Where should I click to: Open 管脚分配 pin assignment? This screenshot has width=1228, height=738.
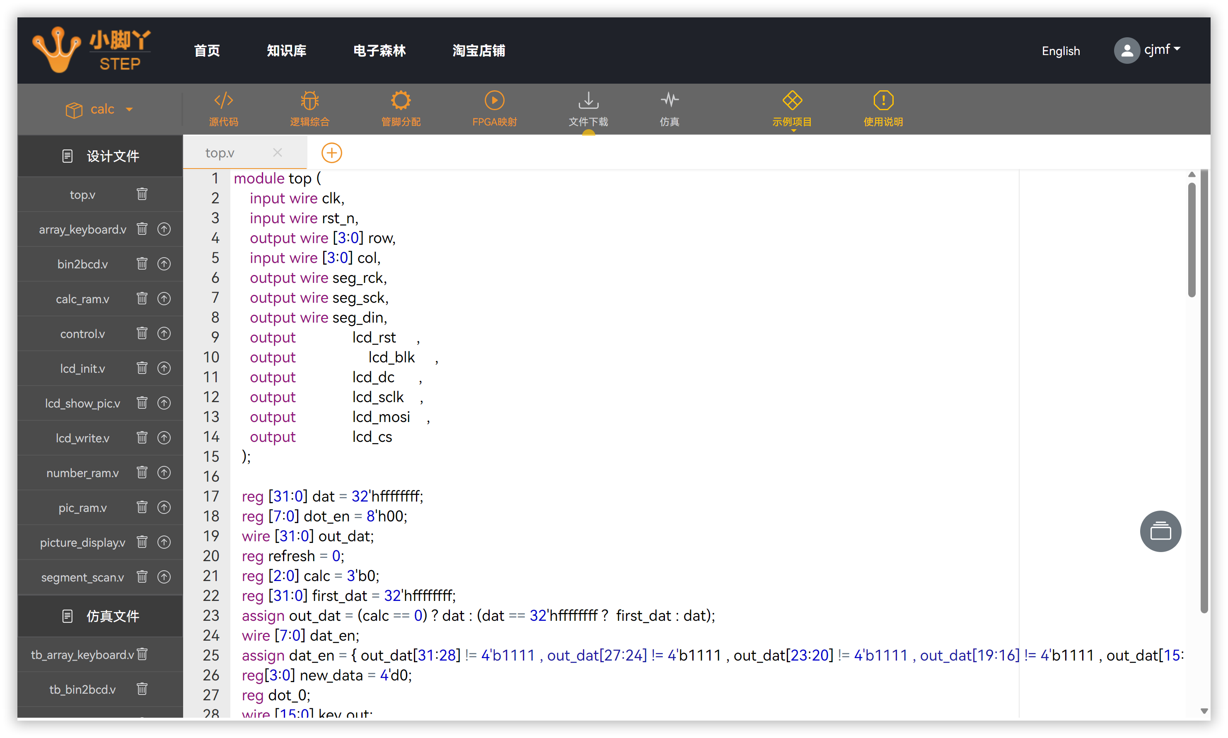(400, 109)
